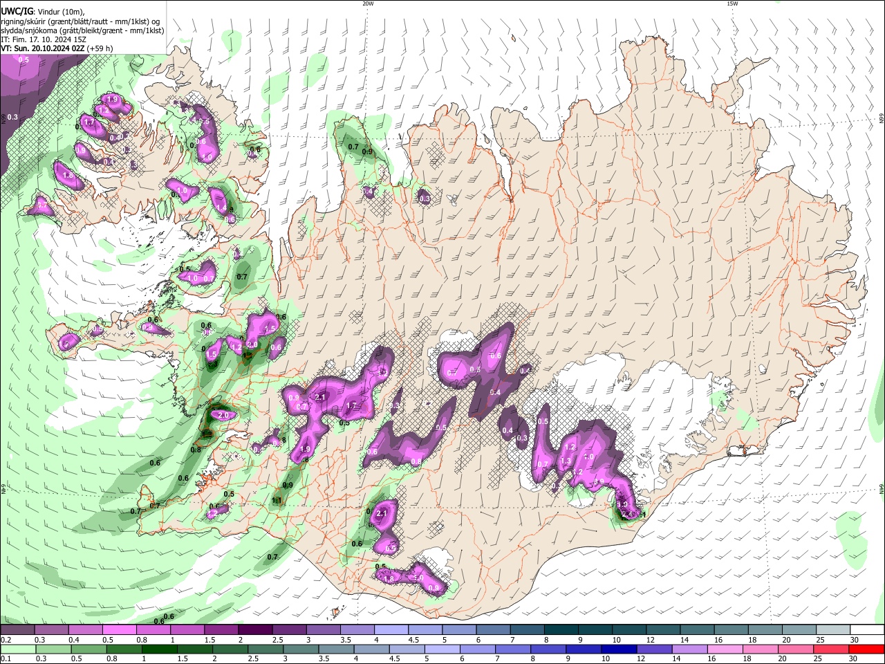Choose the light pink swatch labeled 16 in lower legend
Viewport: 885px width, 664px height.
(x=725, y=649)
